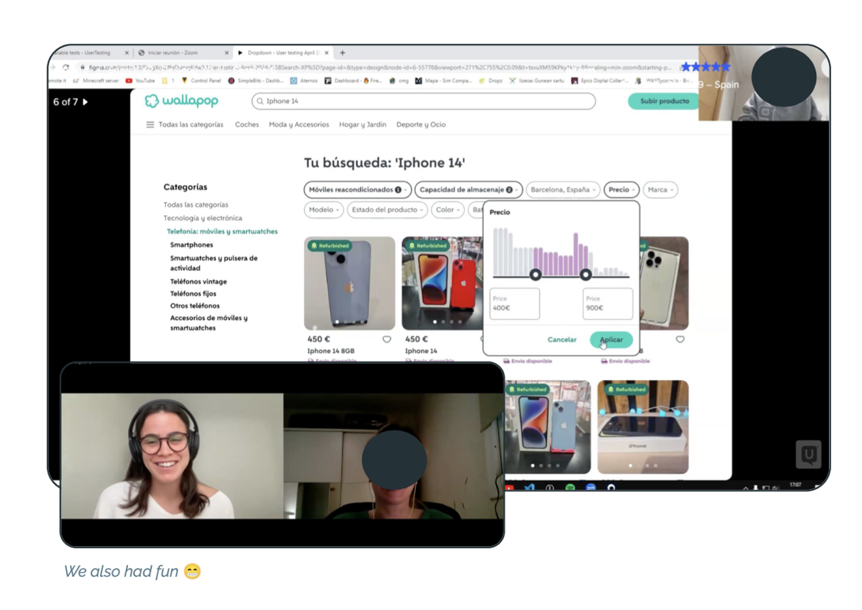Open the Modelo filter dropdown
The width and height of the screenshot is (862, 610).
323,210
